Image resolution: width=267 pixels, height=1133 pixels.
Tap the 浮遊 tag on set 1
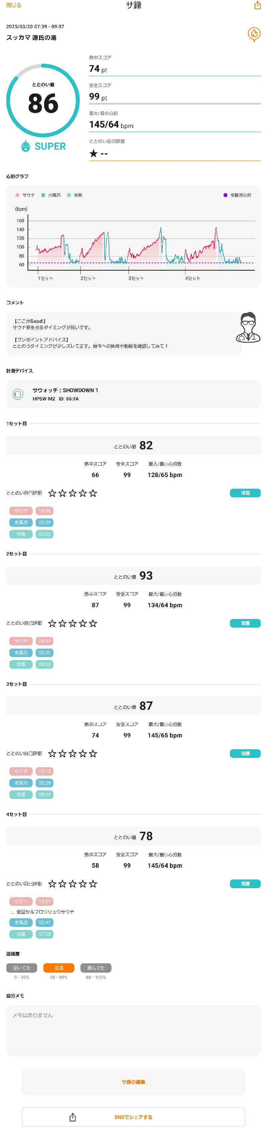(x=245, y=493)
